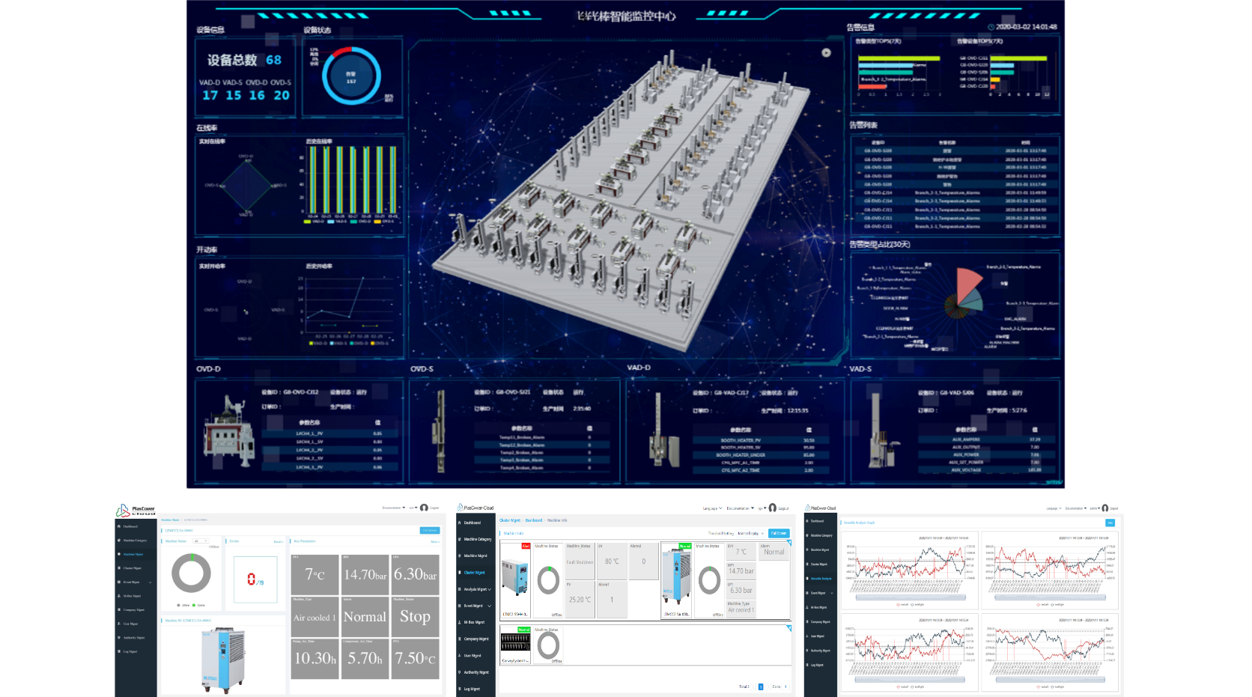
Task: Toggle the testRight legend in the bottom-right analysis graph
Action: pos(1057,687)
